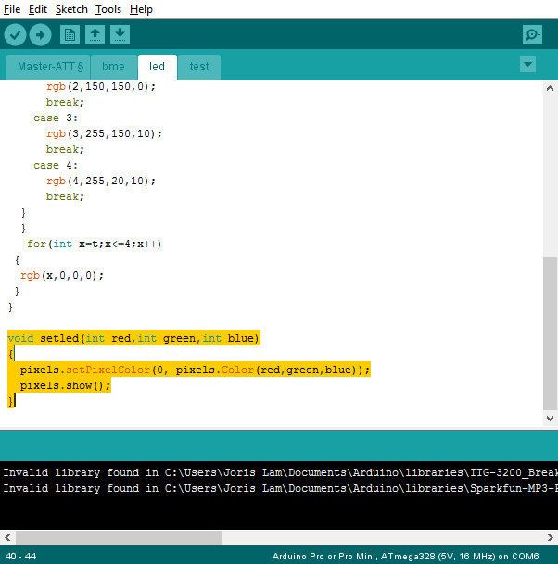This screenshot has width=558, height=564.
Task: Click the line 'rgb(2,150,150,0);'
Action: tap(101, 87)
